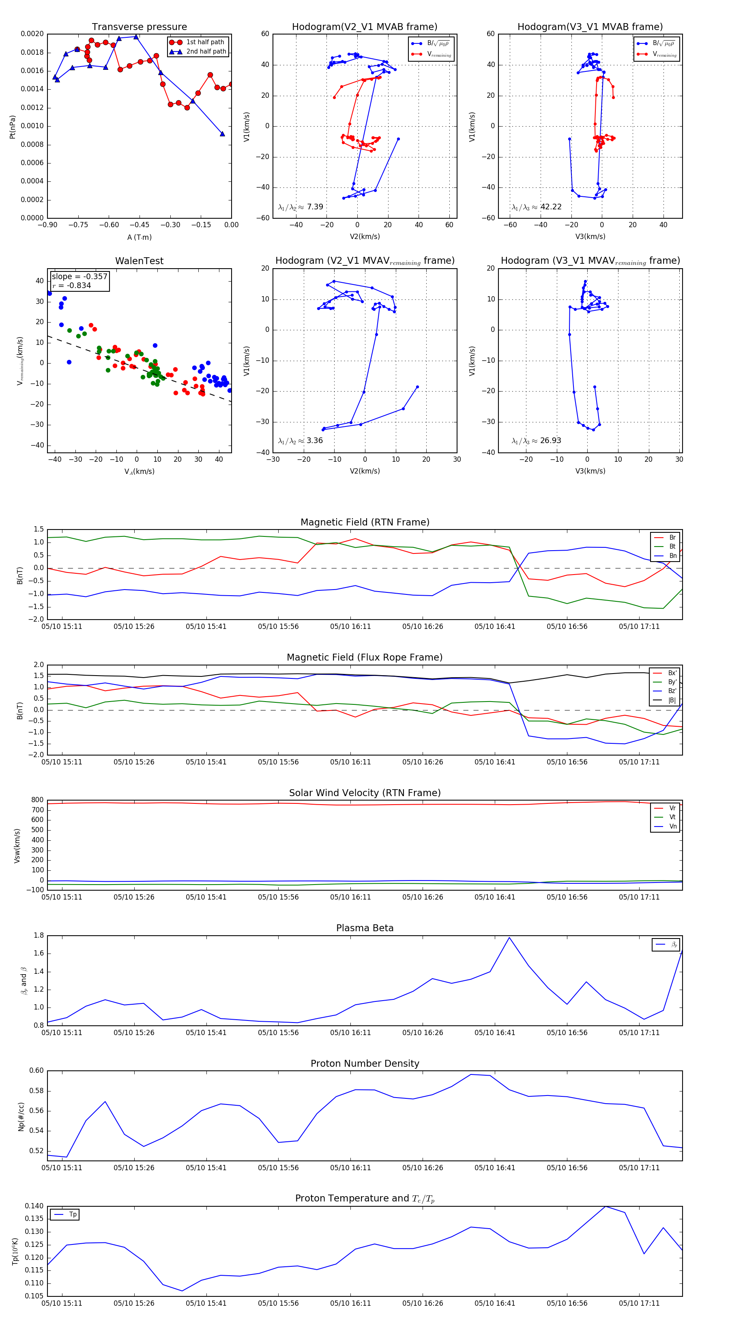
Task: Click the 'A (T·m)' x-axis label
Action: [139, 237]
